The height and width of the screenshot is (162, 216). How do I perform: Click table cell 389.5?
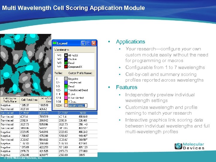[82, 155]
